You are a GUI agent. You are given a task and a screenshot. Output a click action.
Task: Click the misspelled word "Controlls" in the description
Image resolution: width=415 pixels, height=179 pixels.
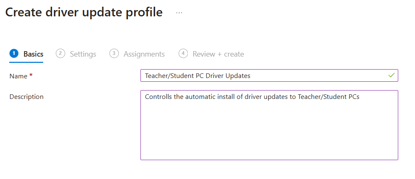coord(158,97)
